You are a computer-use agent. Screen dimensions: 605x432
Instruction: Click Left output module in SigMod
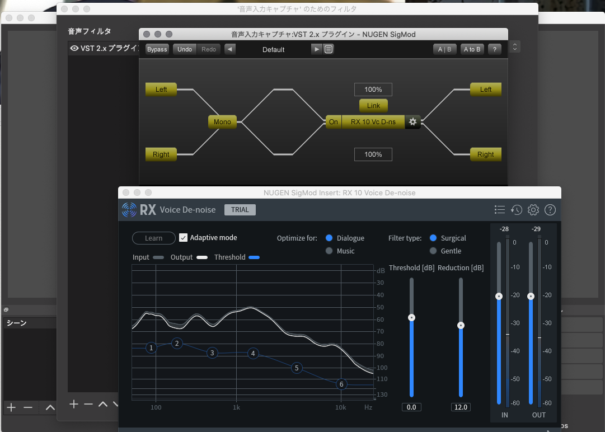point(486,90)
